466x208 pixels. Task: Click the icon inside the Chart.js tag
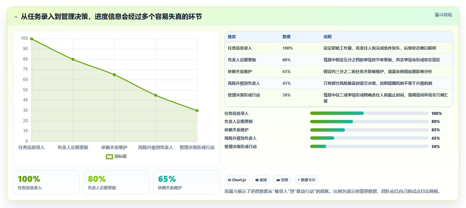pos(229,180)
